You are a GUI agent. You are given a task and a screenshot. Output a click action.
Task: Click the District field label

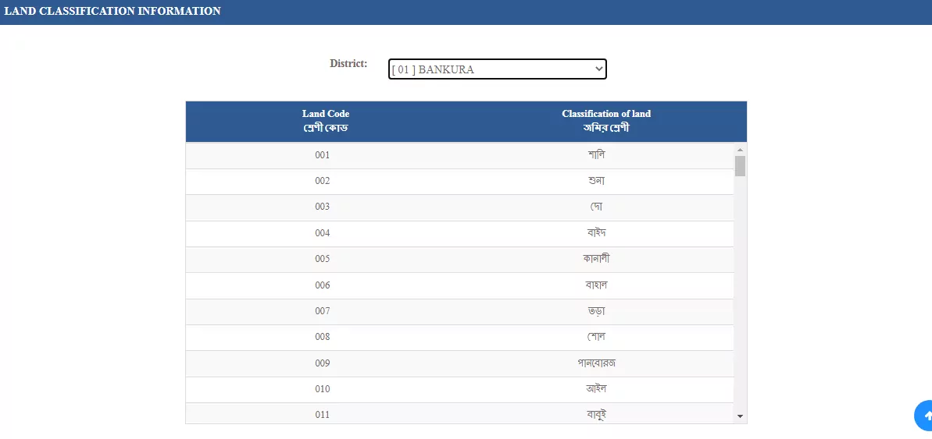(348, 64)
